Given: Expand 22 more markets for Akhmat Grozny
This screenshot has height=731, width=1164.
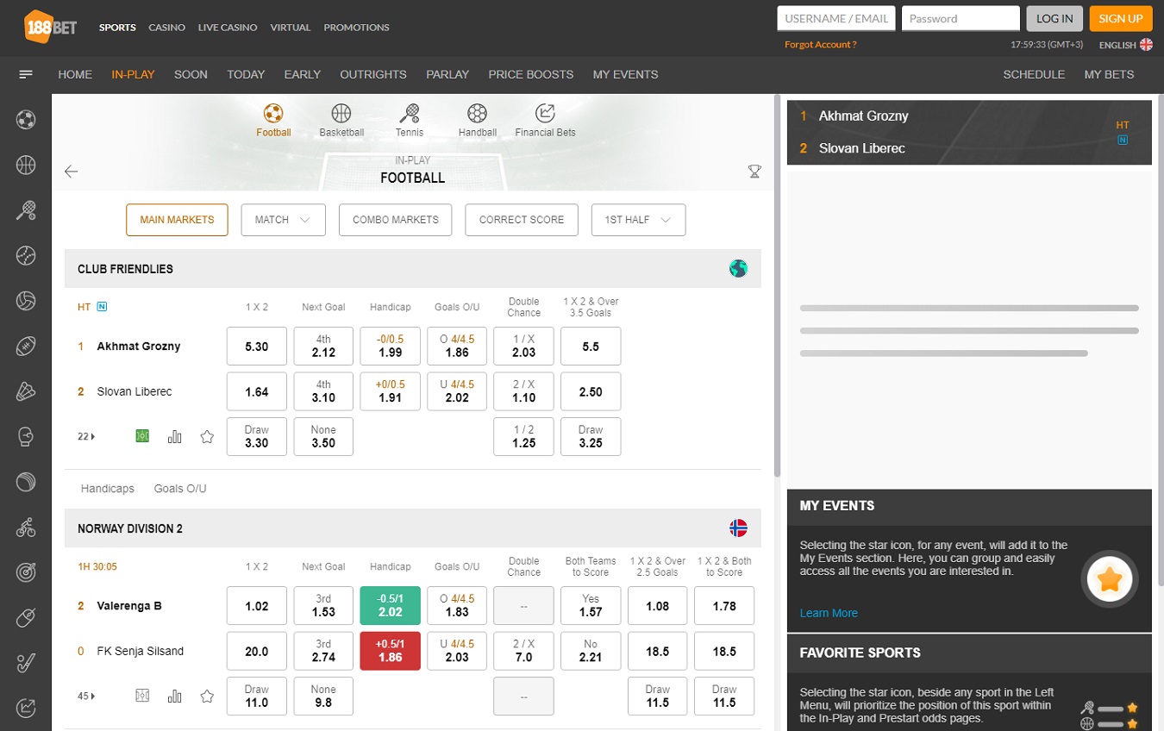Looking at the screenshot, I should pyautogui.click(x=86, y=436).
